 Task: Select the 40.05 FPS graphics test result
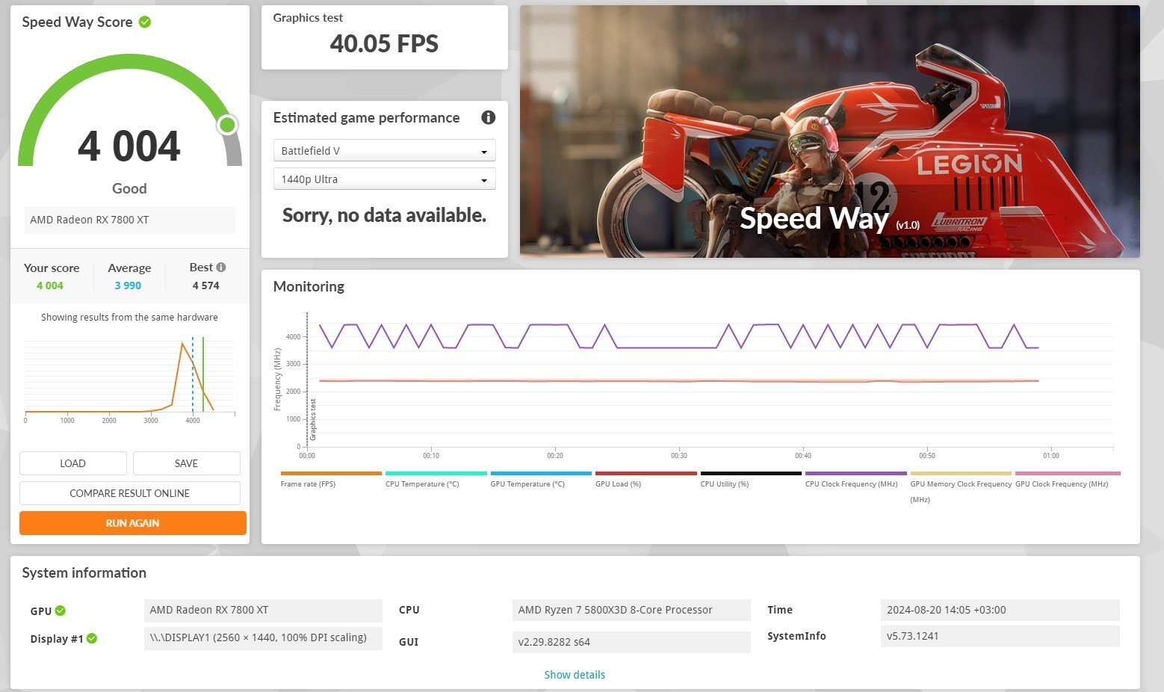[384, 43]
